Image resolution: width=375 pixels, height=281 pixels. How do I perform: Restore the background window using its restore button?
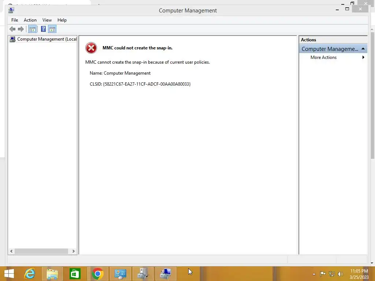click(352, 3)
